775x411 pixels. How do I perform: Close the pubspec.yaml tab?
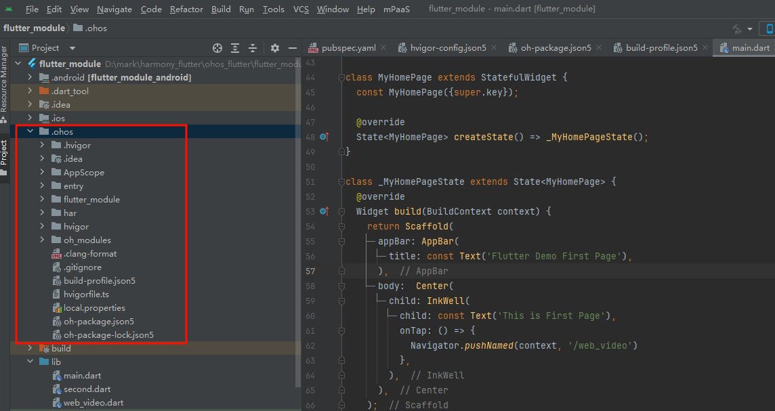[x=384, y=48]
